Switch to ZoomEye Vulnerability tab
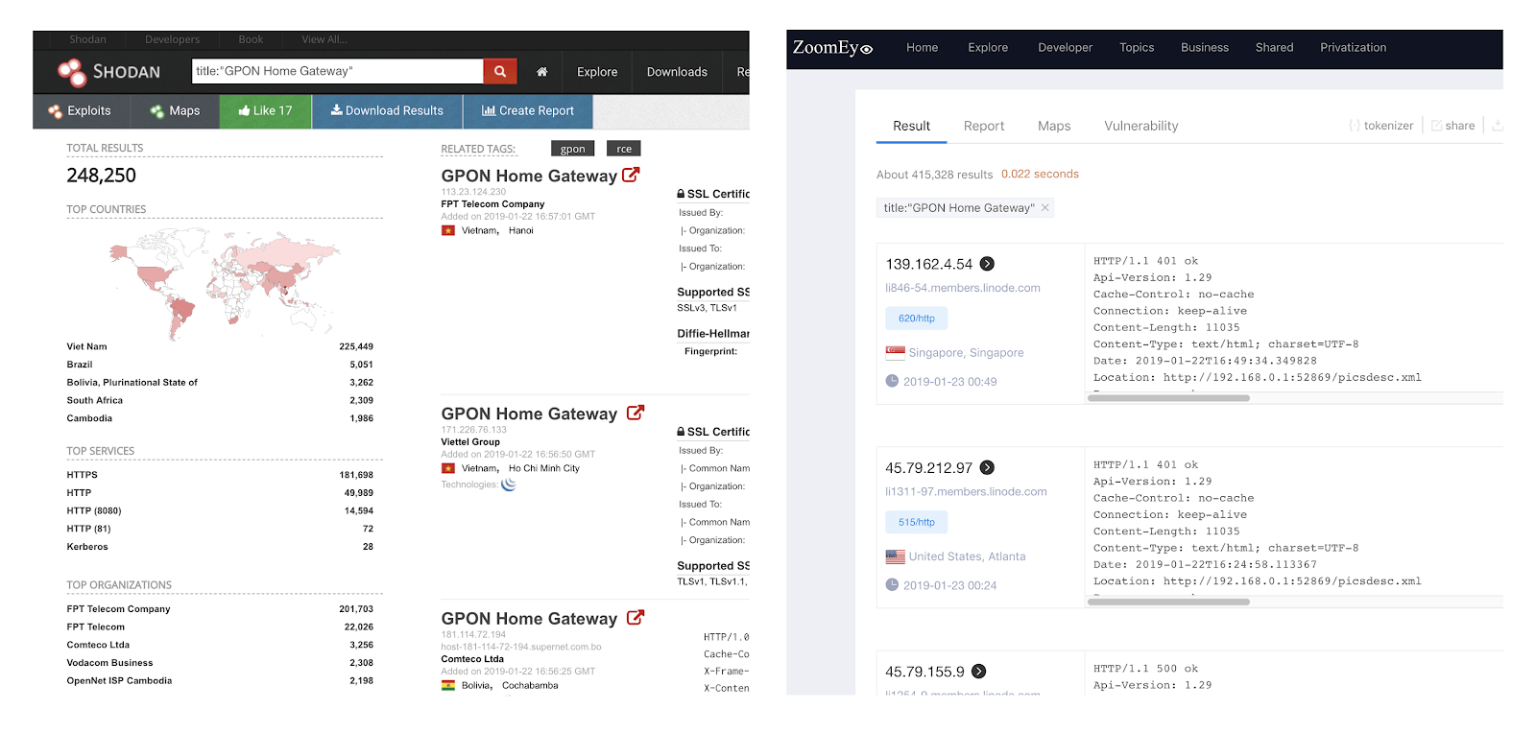The image size is (1536, 733). [x=1141, y=126]
